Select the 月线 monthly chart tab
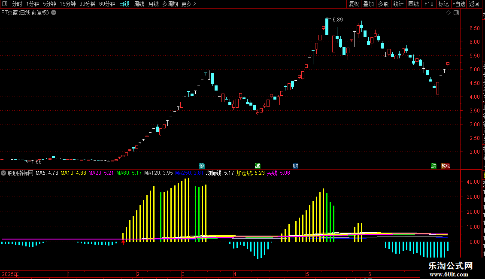Viewport: 485px width, 279px height. coord(153,4)
